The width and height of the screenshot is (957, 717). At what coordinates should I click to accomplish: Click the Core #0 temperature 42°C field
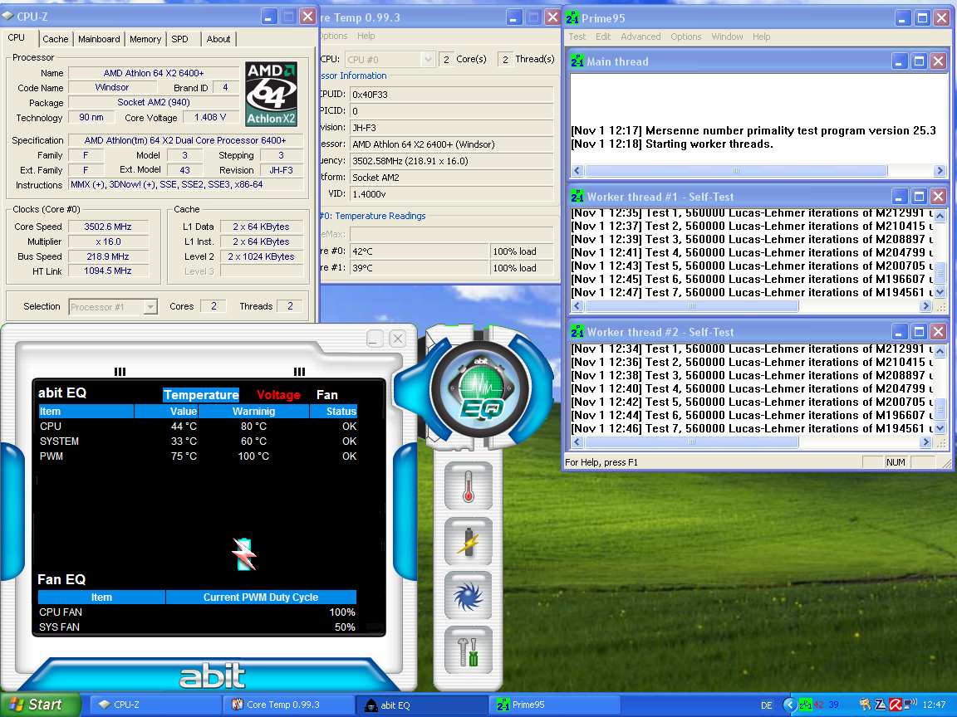point(420,251)
